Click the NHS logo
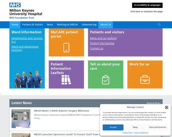 [15, 5]
